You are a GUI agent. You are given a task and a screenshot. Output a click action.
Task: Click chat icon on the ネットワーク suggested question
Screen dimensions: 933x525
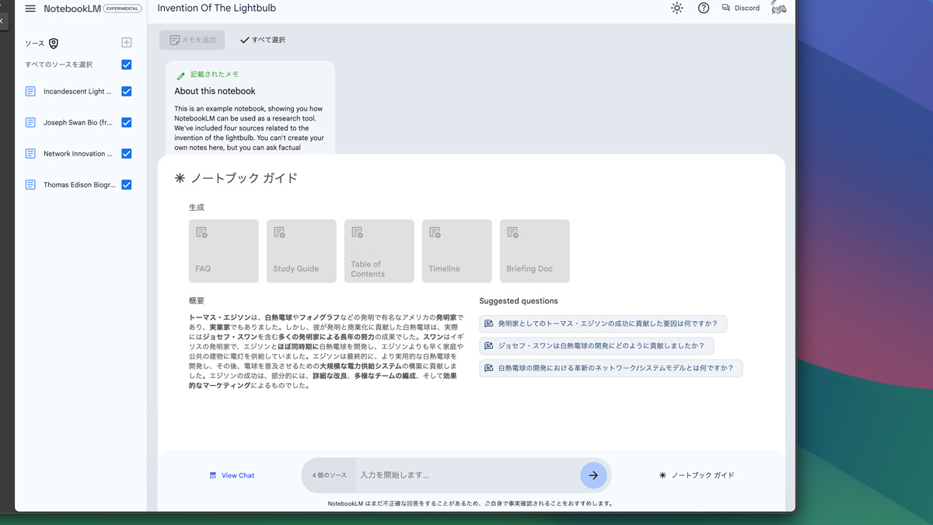click(x=488, y=368)
